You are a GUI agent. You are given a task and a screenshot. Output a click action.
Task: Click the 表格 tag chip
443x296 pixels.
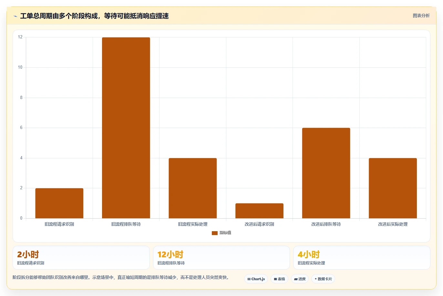279,279
